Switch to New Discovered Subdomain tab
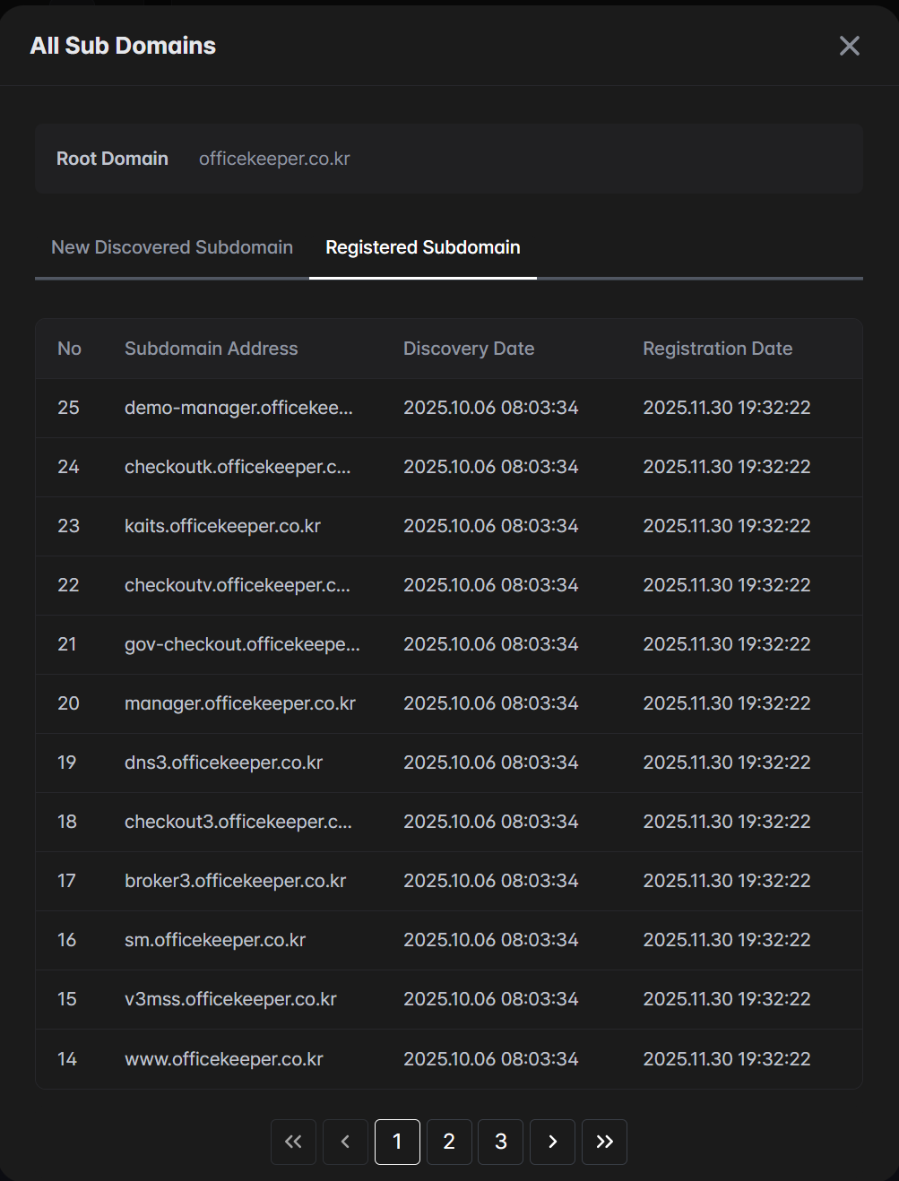Screen dimensions: 899x1181 pos(172,248)
